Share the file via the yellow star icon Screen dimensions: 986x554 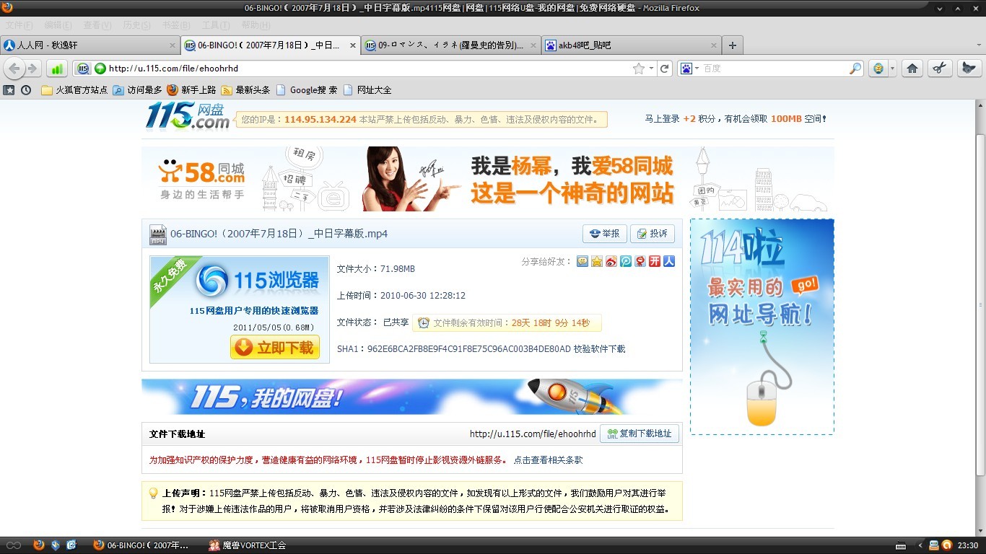(x=597, y=261)
